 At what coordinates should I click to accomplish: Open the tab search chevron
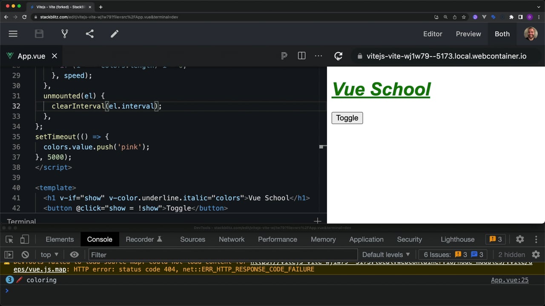pyautogui.click(x=539, y=7)
